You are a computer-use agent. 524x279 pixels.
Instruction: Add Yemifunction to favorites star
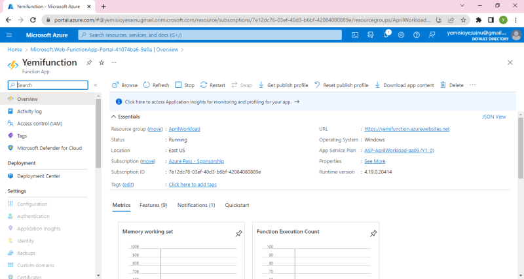click(x=102, y=62)
